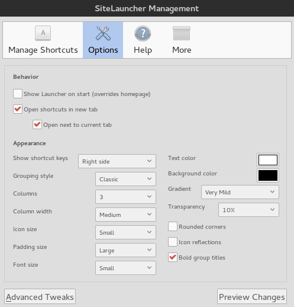Click the Grouping style label

[33, 176]
